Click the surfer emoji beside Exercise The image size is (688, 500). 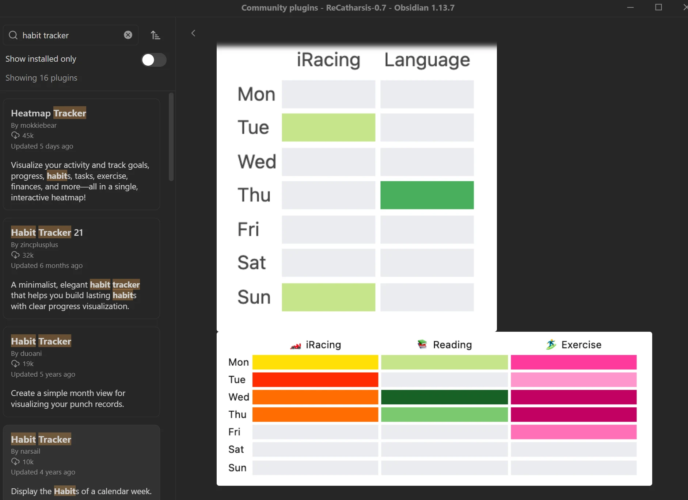coord(551,344)
